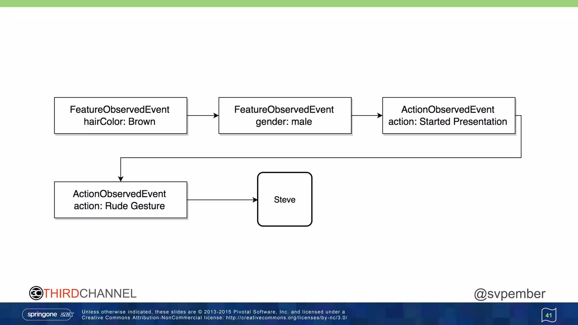This screenshot has height=325, width=578.
Task: Click the Pivotal Software, Inc. footer text
Action: pos(261,312)
